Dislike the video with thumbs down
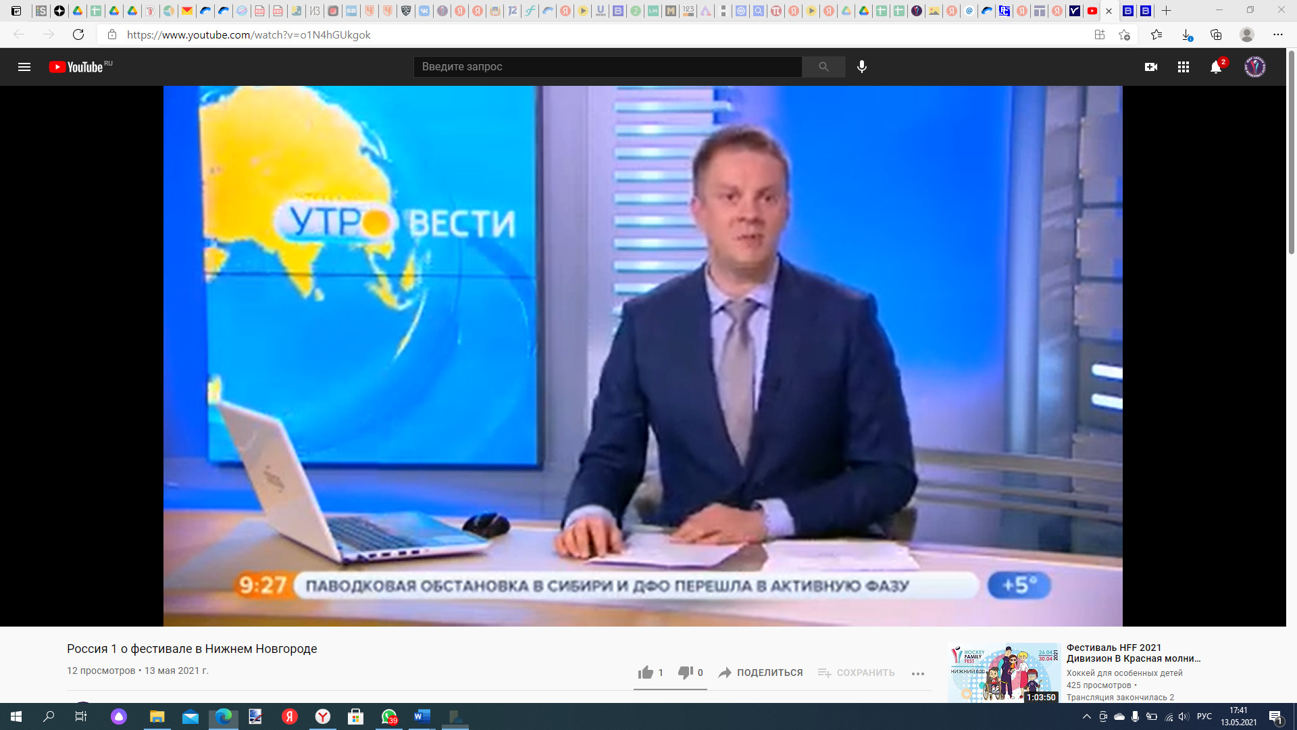Screen dimensions: 1297x730 (x=690, y=673)
